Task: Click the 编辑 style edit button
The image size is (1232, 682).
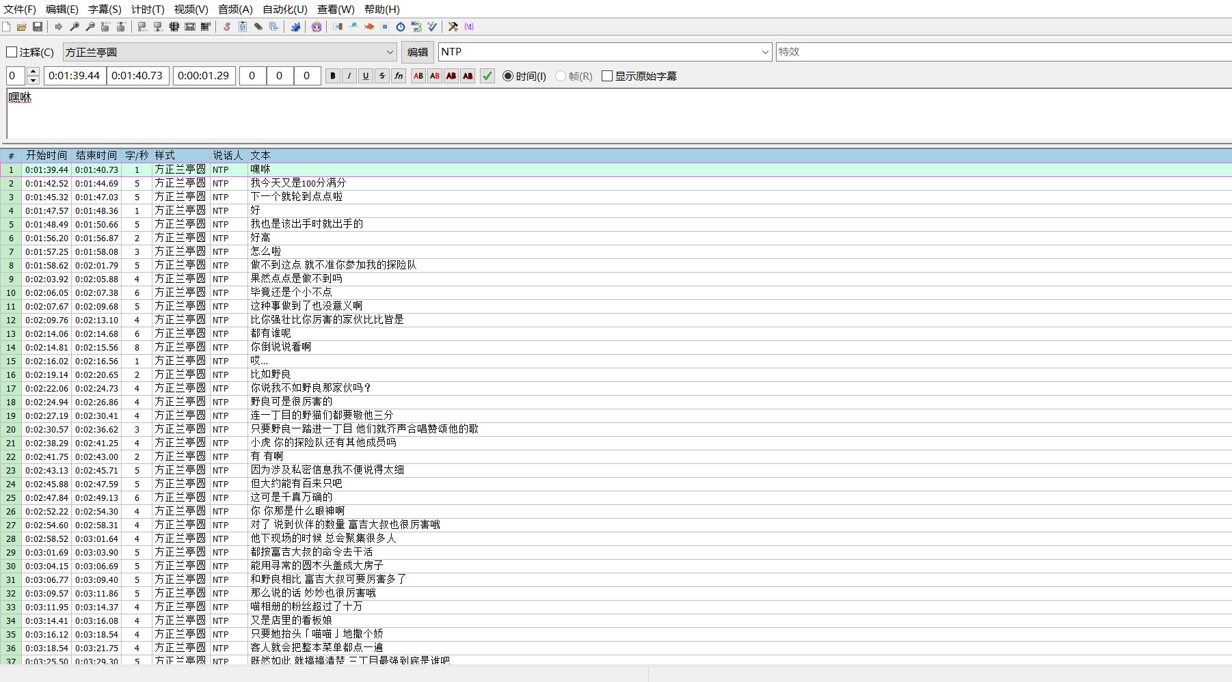Action: (x=418, y=52)
